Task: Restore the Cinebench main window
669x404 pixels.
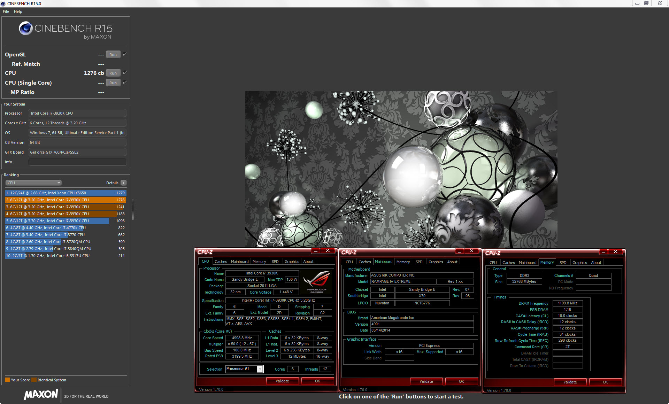Action: (x=646, y=3)
